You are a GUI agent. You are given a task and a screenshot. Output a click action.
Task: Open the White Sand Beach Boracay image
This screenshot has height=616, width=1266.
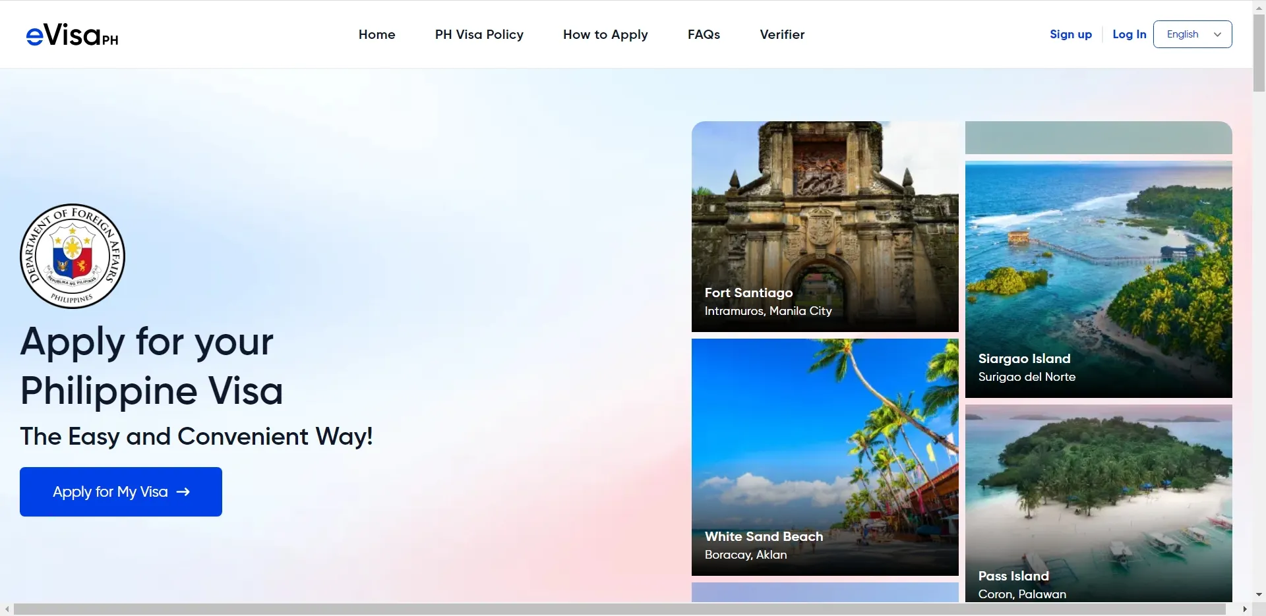tap(824, 457)
